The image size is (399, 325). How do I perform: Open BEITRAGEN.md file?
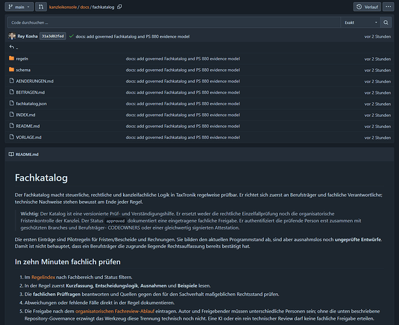point(31,92)
